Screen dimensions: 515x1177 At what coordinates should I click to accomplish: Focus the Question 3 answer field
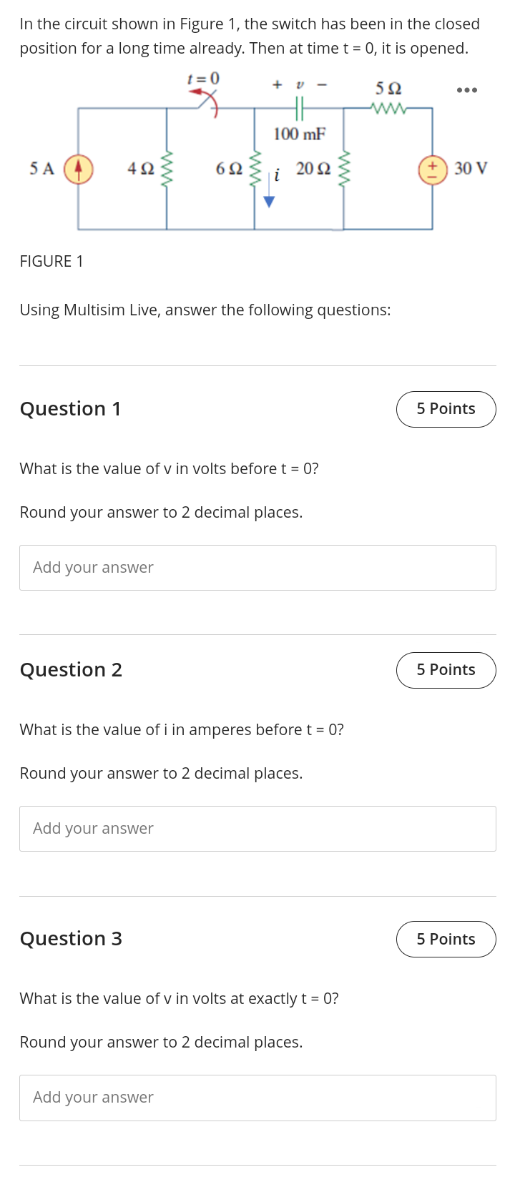coord(257,1098)
